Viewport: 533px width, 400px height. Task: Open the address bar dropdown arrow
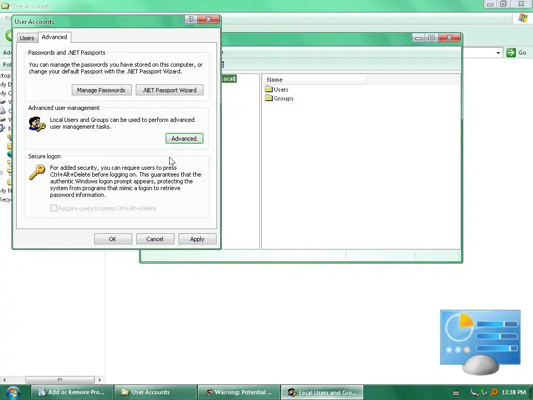498,53
